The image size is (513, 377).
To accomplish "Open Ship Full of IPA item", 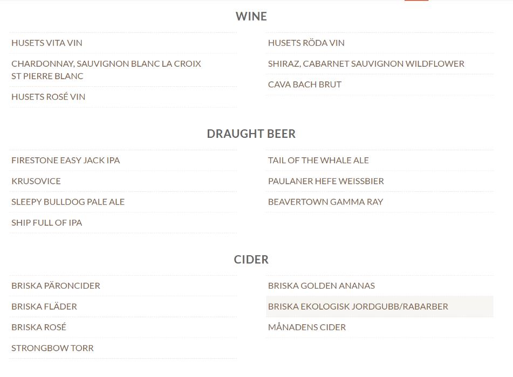I will [123, 223].
